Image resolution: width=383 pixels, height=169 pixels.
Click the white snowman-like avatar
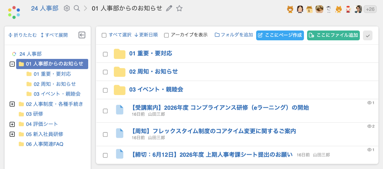point(329,9)
